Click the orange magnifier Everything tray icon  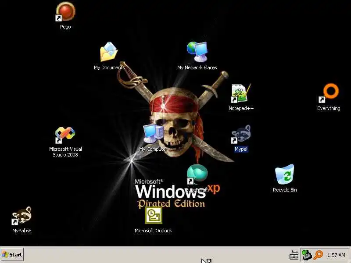(318, 255)
